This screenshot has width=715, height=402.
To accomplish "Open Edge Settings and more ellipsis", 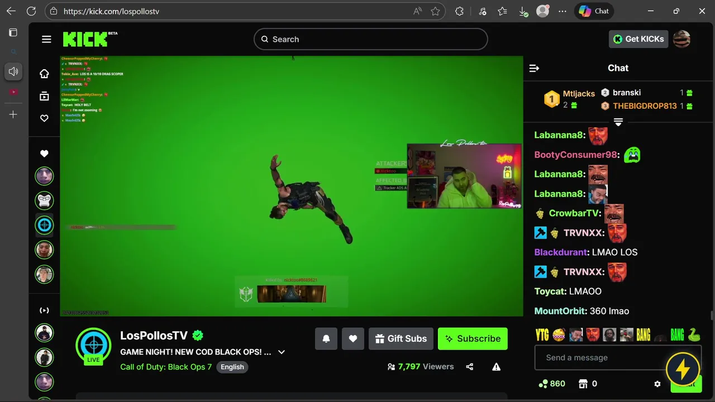I will [563, 11].
